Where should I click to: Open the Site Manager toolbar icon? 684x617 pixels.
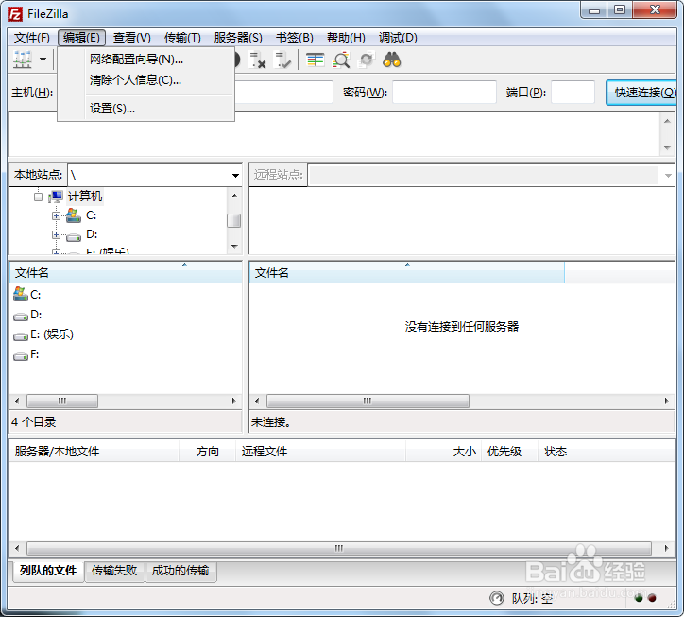pyautogui.click(x=23, y=60)
